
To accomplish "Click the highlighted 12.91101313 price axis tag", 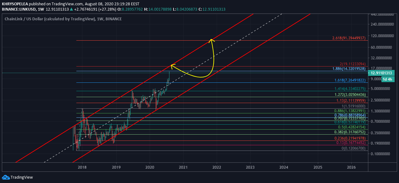I will coord(381,73).
